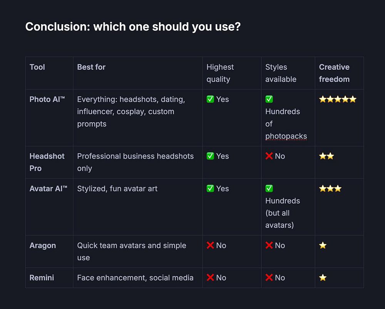
Task: Click the Creative freedom column header
Action: 334,73
